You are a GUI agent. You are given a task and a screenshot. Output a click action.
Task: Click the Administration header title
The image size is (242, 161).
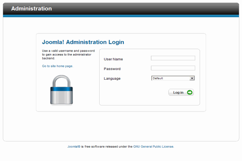[31, 8]
